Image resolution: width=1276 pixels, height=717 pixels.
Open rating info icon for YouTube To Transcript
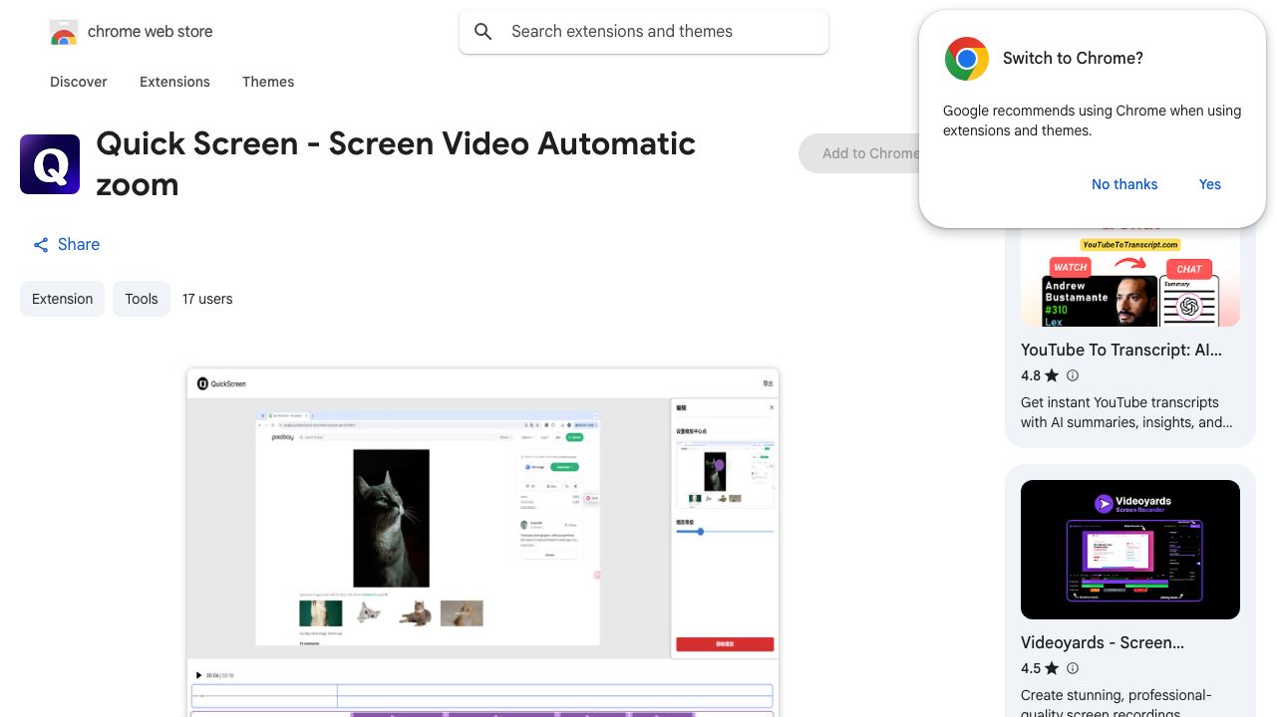point(1073,375)
